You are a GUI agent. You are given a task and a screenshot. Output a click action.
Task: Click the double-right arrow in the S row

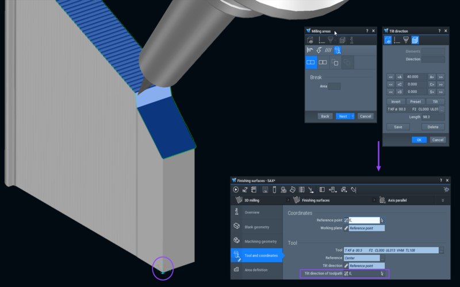click(440, 92)
